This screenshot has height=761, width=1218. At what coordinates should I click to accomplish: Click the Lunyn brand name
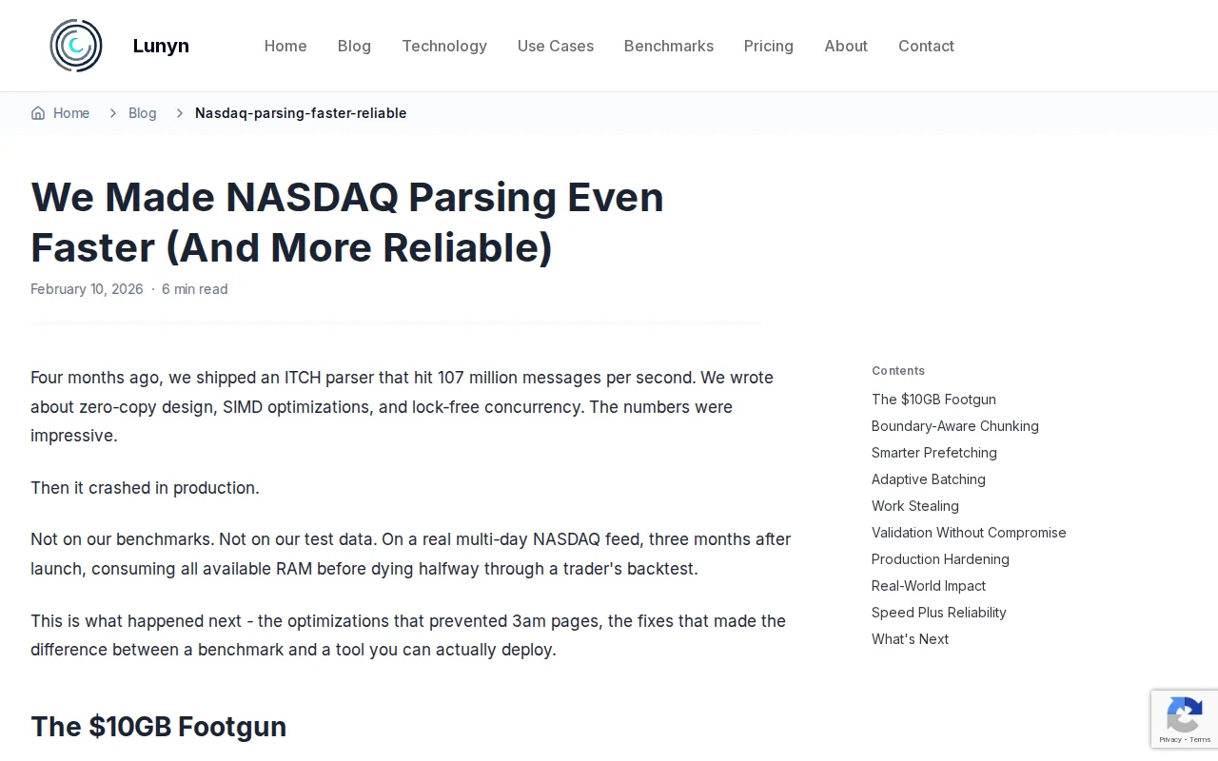(161, 46)
